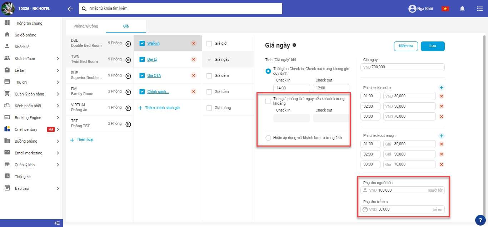Delete the Giá OTA price policy
This screenshot has height=227, width=488.
(x=194, y=75)
